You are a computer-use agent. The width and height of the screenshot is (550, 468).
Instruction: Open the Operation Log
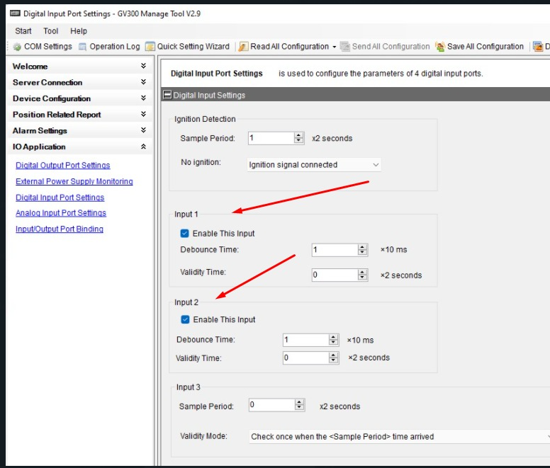click(109, 47)
